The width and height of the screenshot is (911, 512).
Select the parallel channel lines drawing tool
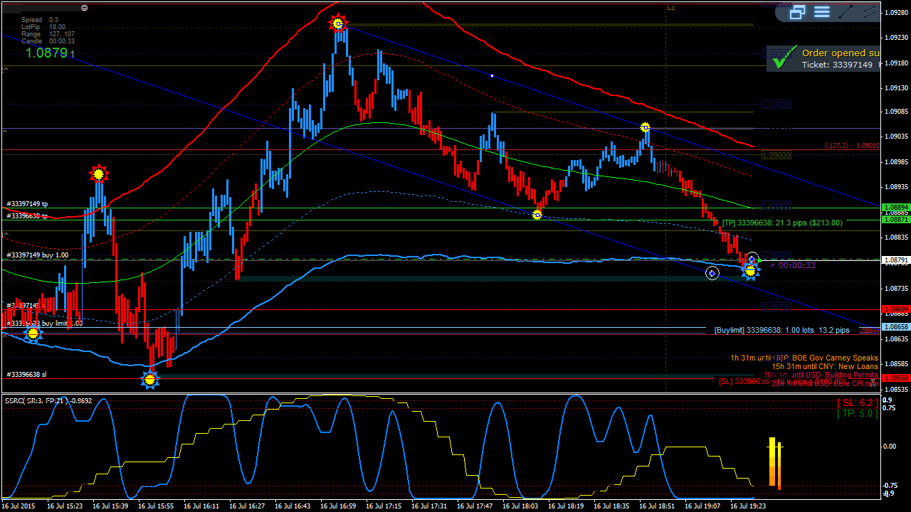tap(870, 11)
